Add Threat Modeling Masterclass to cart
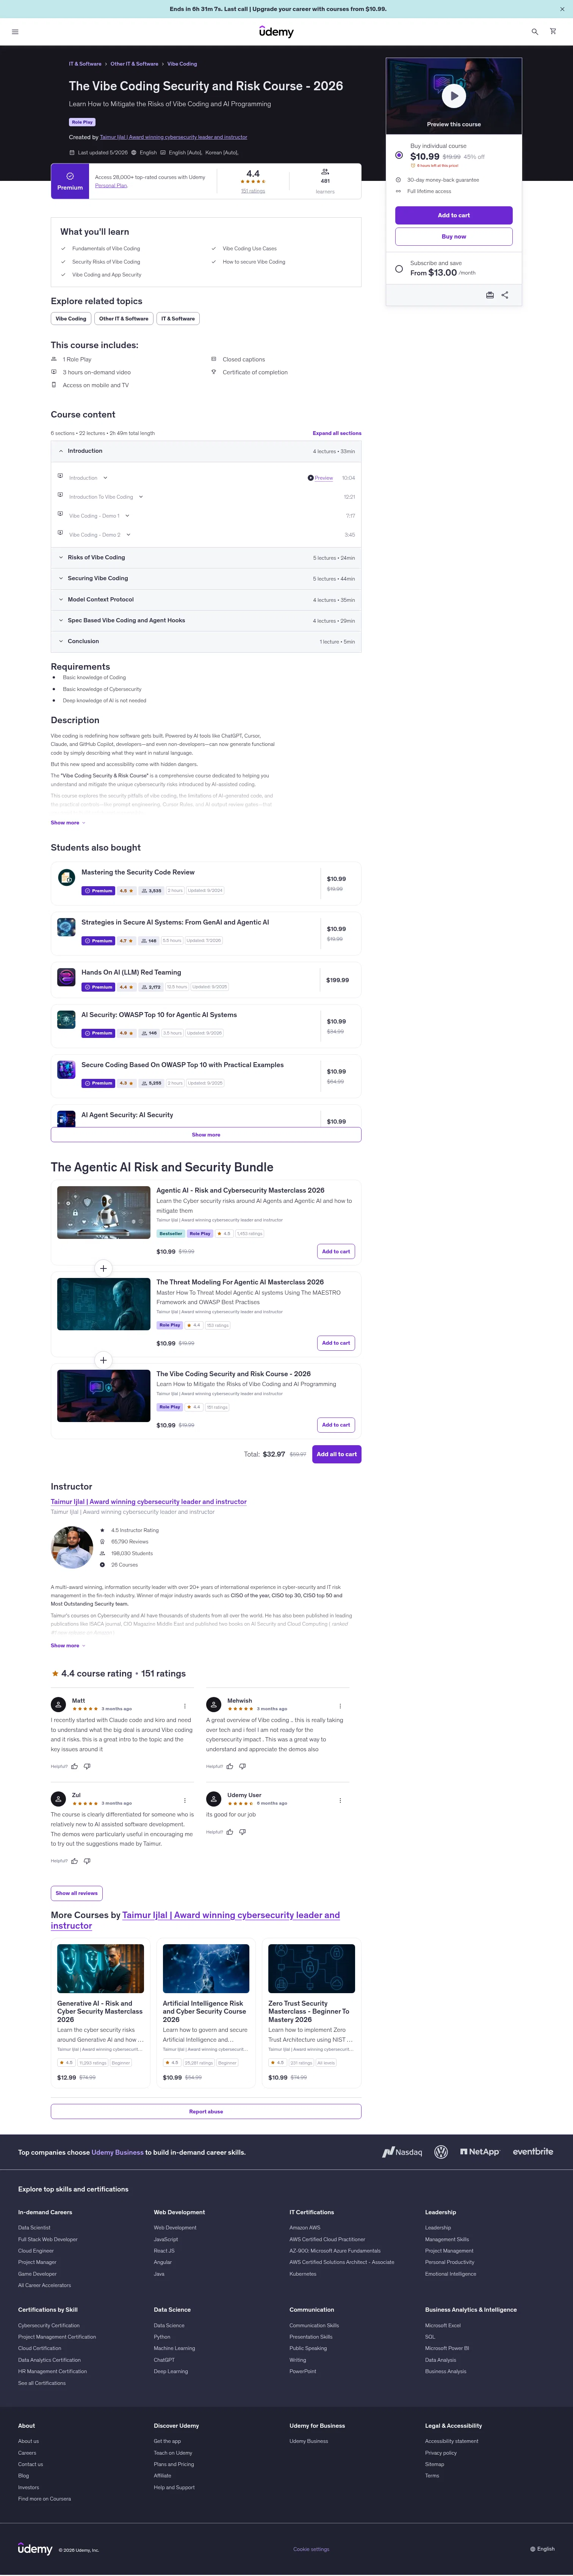 [336, 1343]
